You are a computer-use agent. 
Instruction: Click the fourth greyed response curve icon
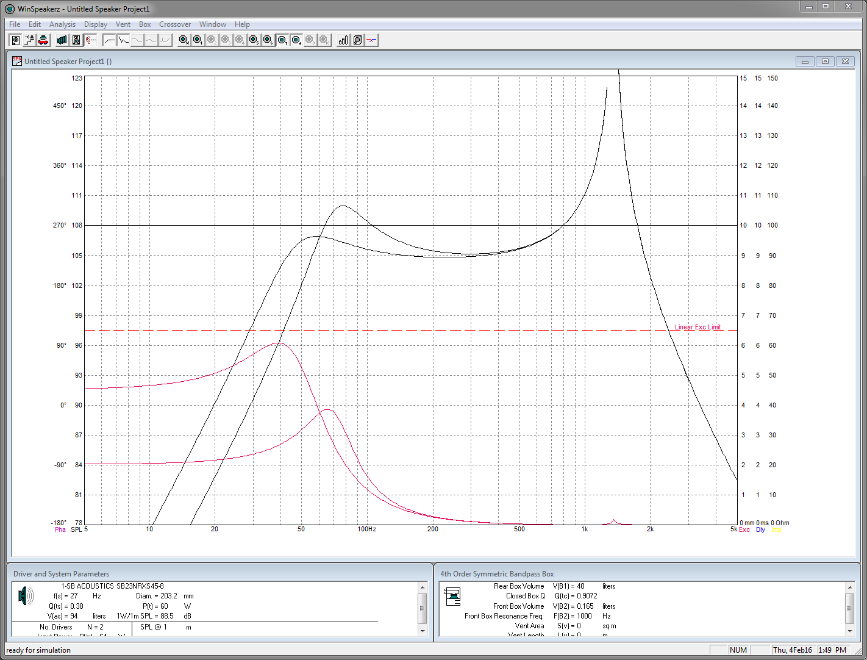pyautogui.click(x=152, y=40)
